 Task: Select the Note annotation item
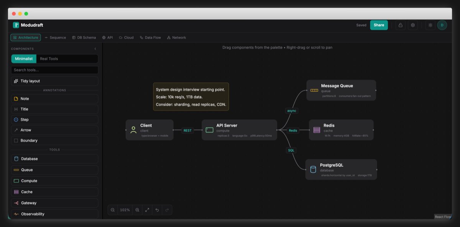[x=54, y=99]
